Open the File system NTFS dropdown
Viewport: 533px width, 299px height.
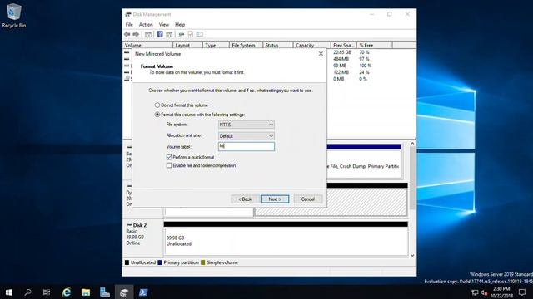tap(247, 125)
